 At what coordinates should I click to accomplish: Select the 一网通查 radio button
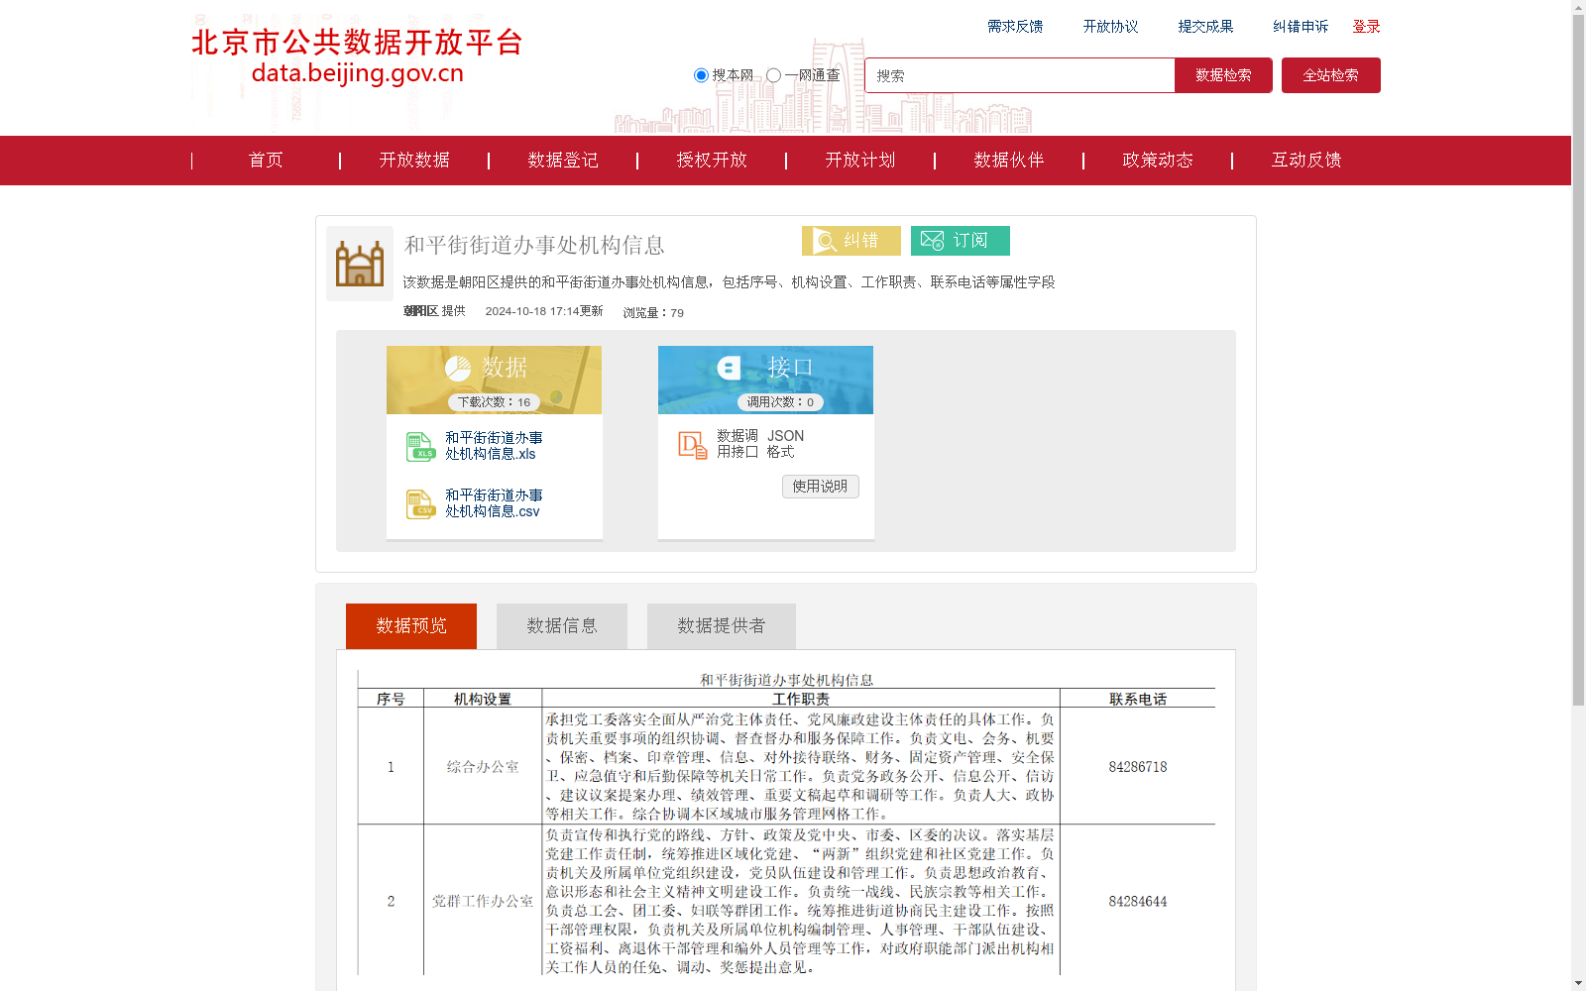(773, 75)
